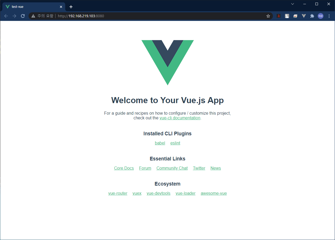Open a new tab with the plus button

71,7
